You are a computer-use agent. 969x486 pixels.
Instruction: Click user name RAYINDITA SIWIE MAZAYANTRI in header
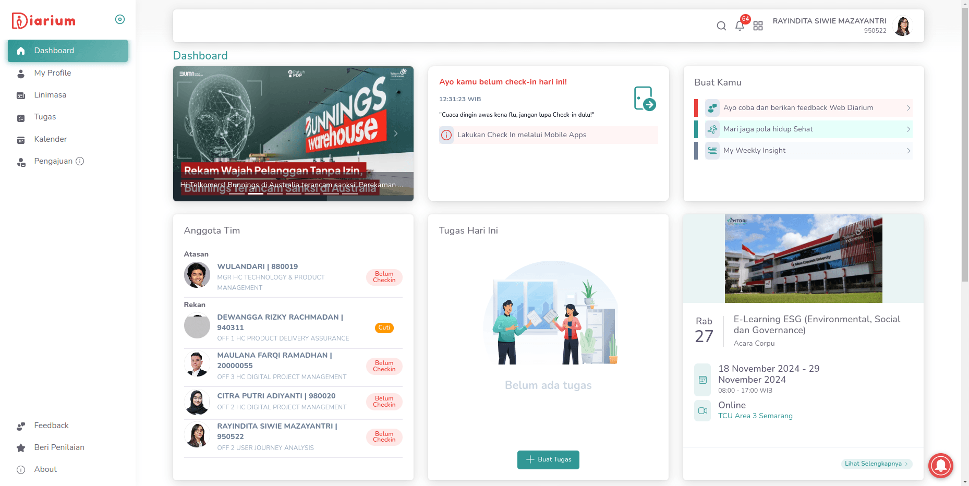pos(829,21)
